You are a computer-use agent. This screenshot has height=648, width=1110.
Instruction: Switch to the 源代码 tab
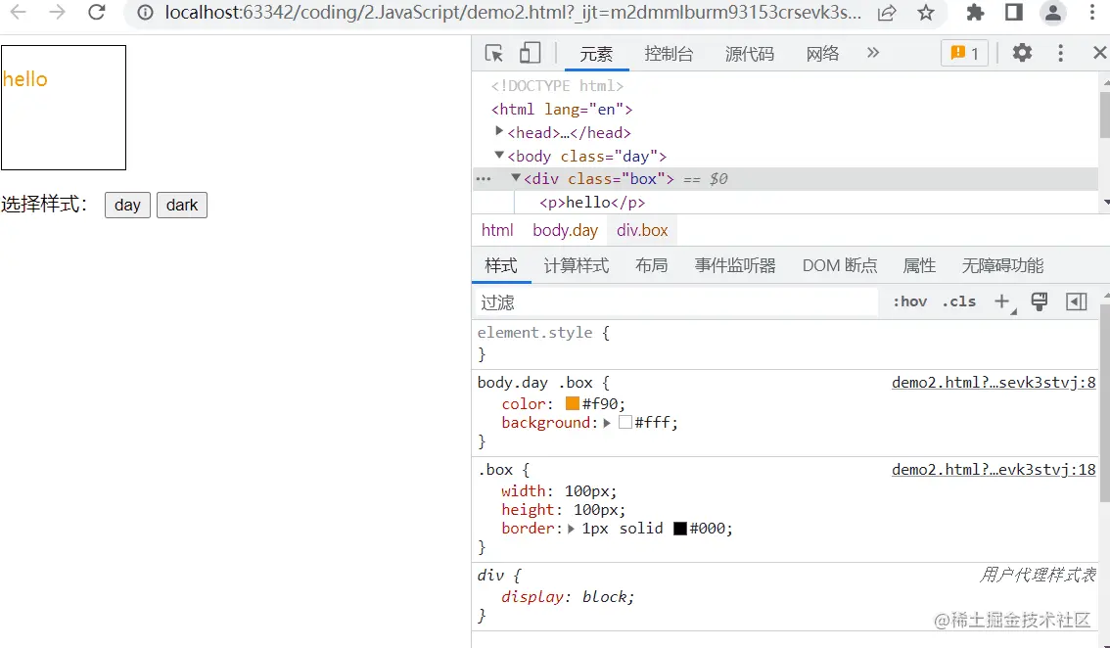pyautogui.click(x=750, y=54)
